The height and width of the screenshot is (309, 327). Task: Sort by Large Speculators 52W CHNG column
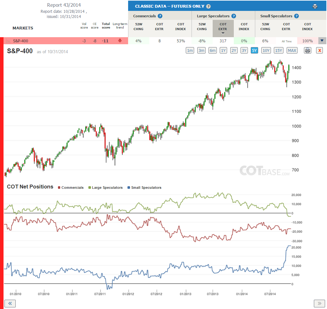(202, 27)
